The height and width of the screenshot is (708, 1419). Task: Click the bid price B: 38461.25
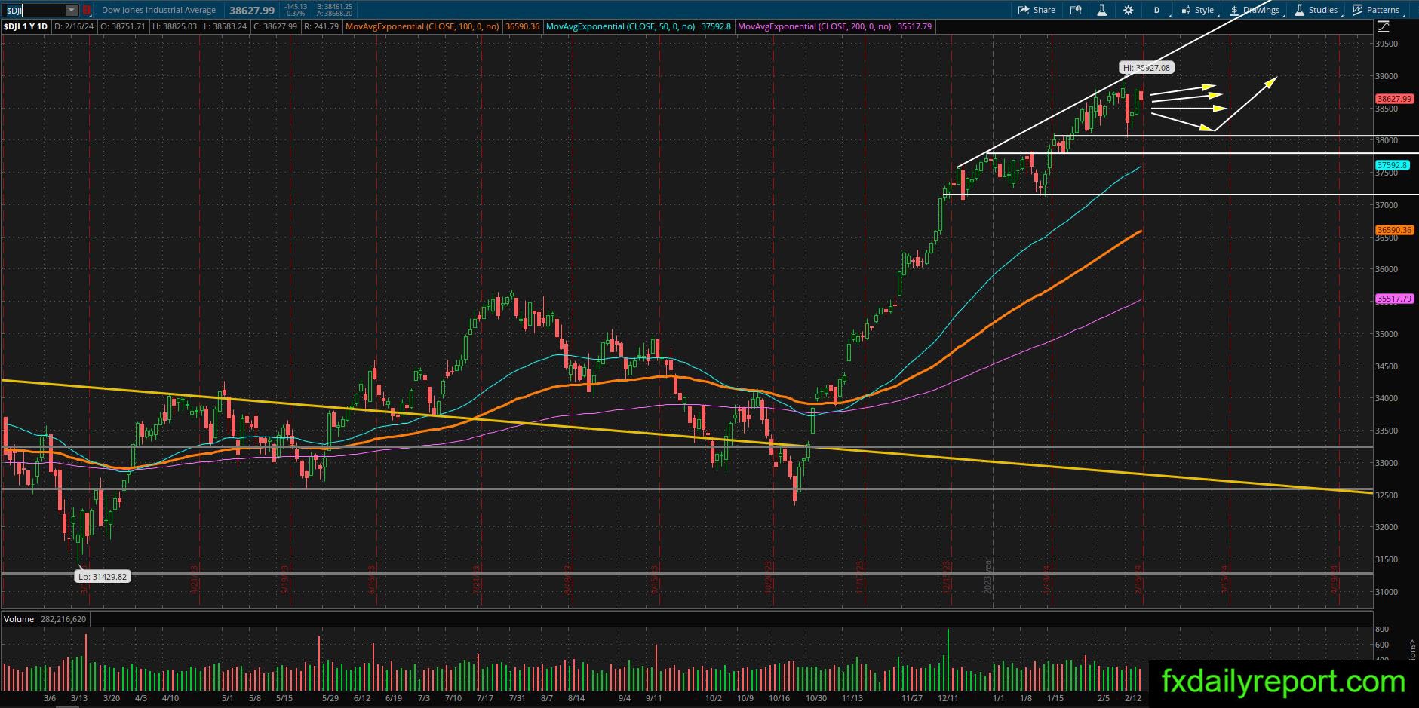pos(335,6)
